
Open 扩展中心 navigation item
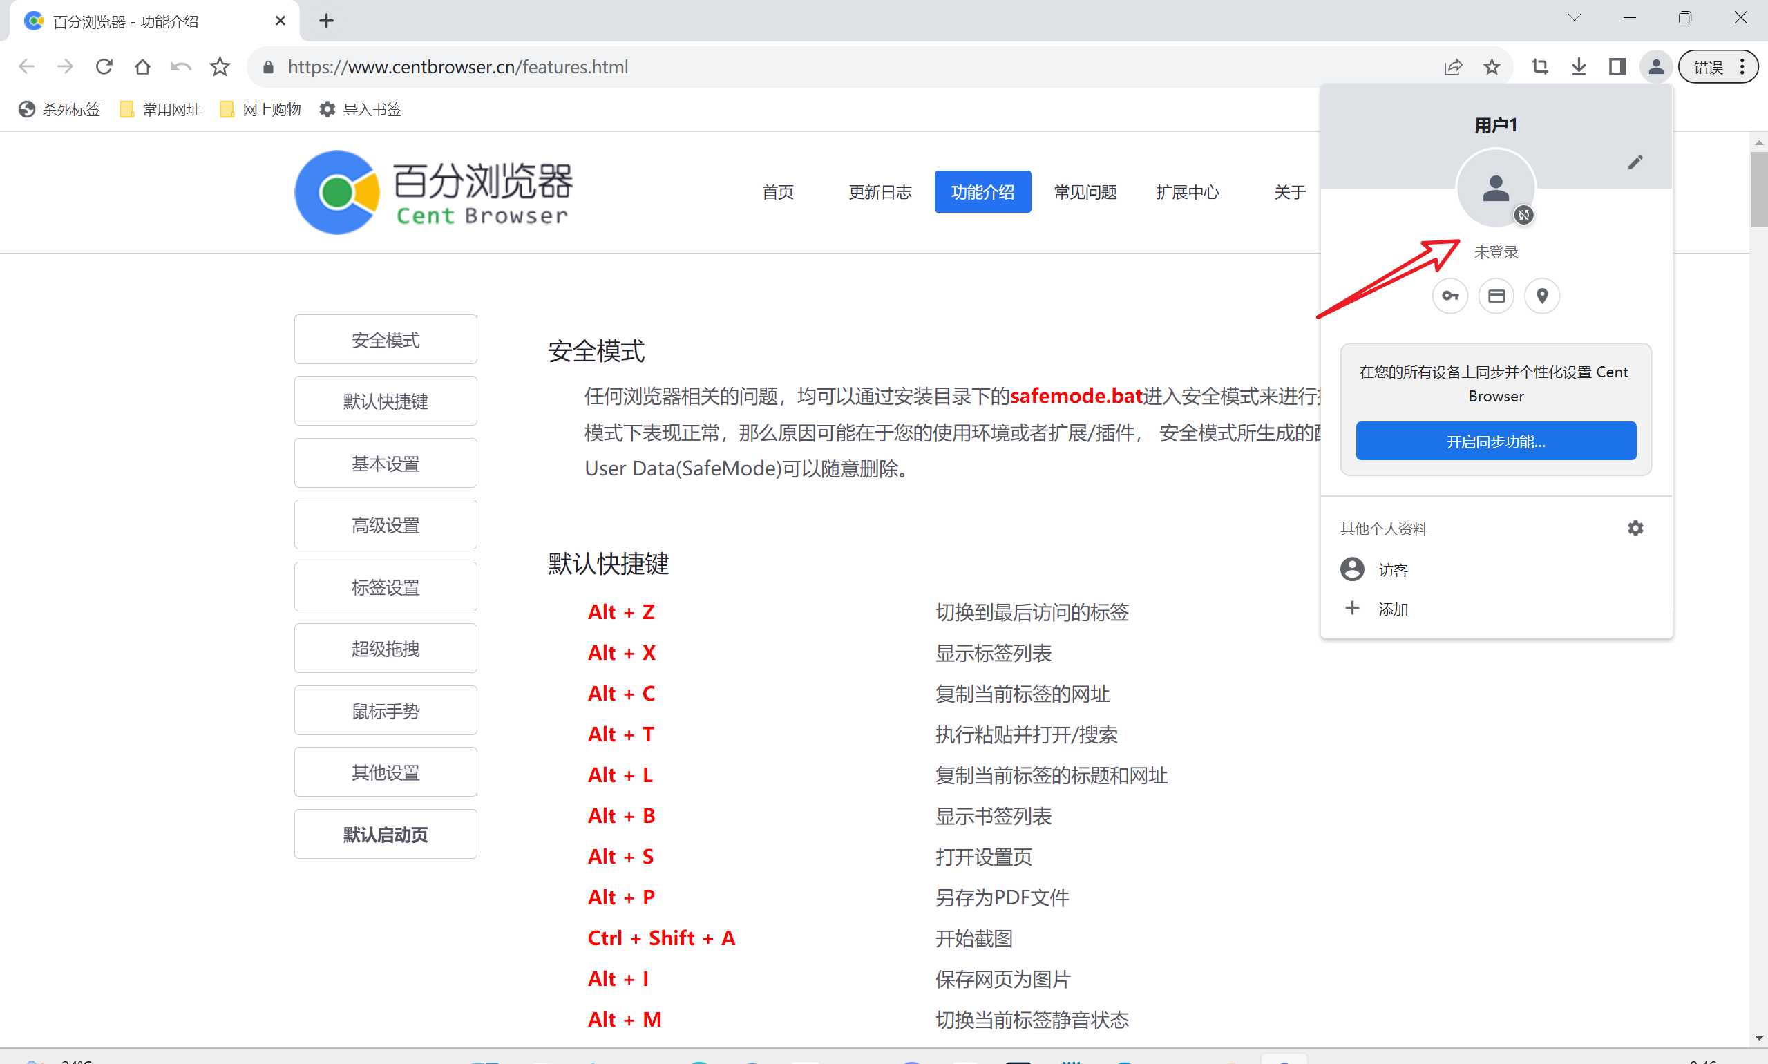coord(1188,192)
